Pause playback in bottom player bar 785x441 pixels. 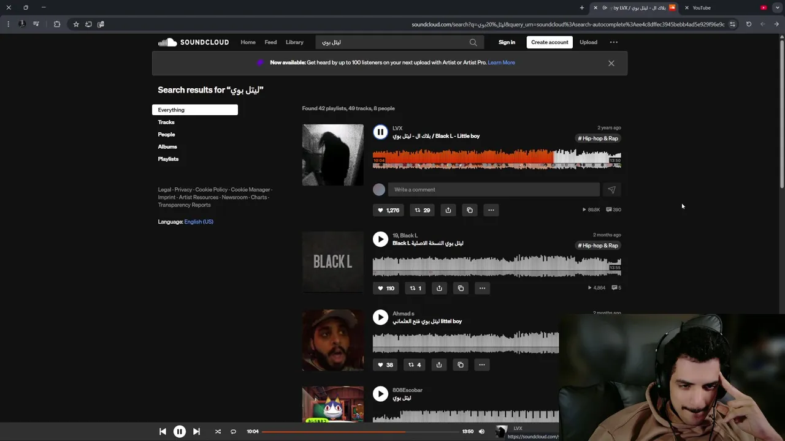tap(180, 432)
